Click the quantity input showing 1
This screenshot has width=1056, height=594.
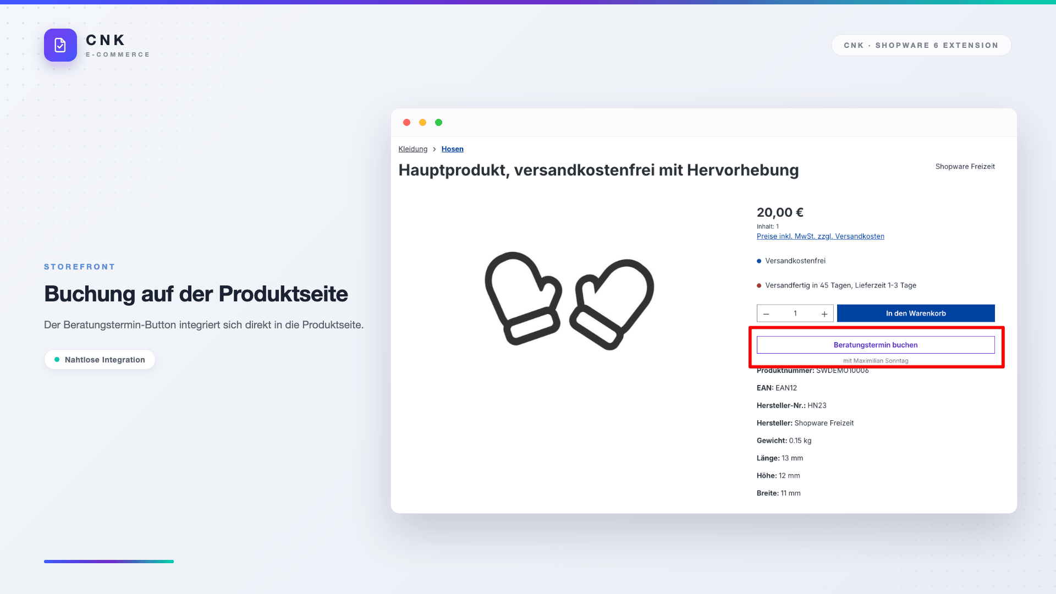[x=795, y=313]
